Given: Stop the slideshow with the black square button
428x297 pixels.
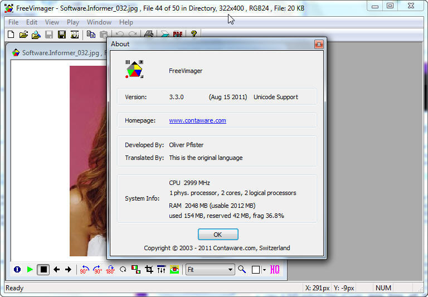Looking at the screenshot, I should 43,270.
